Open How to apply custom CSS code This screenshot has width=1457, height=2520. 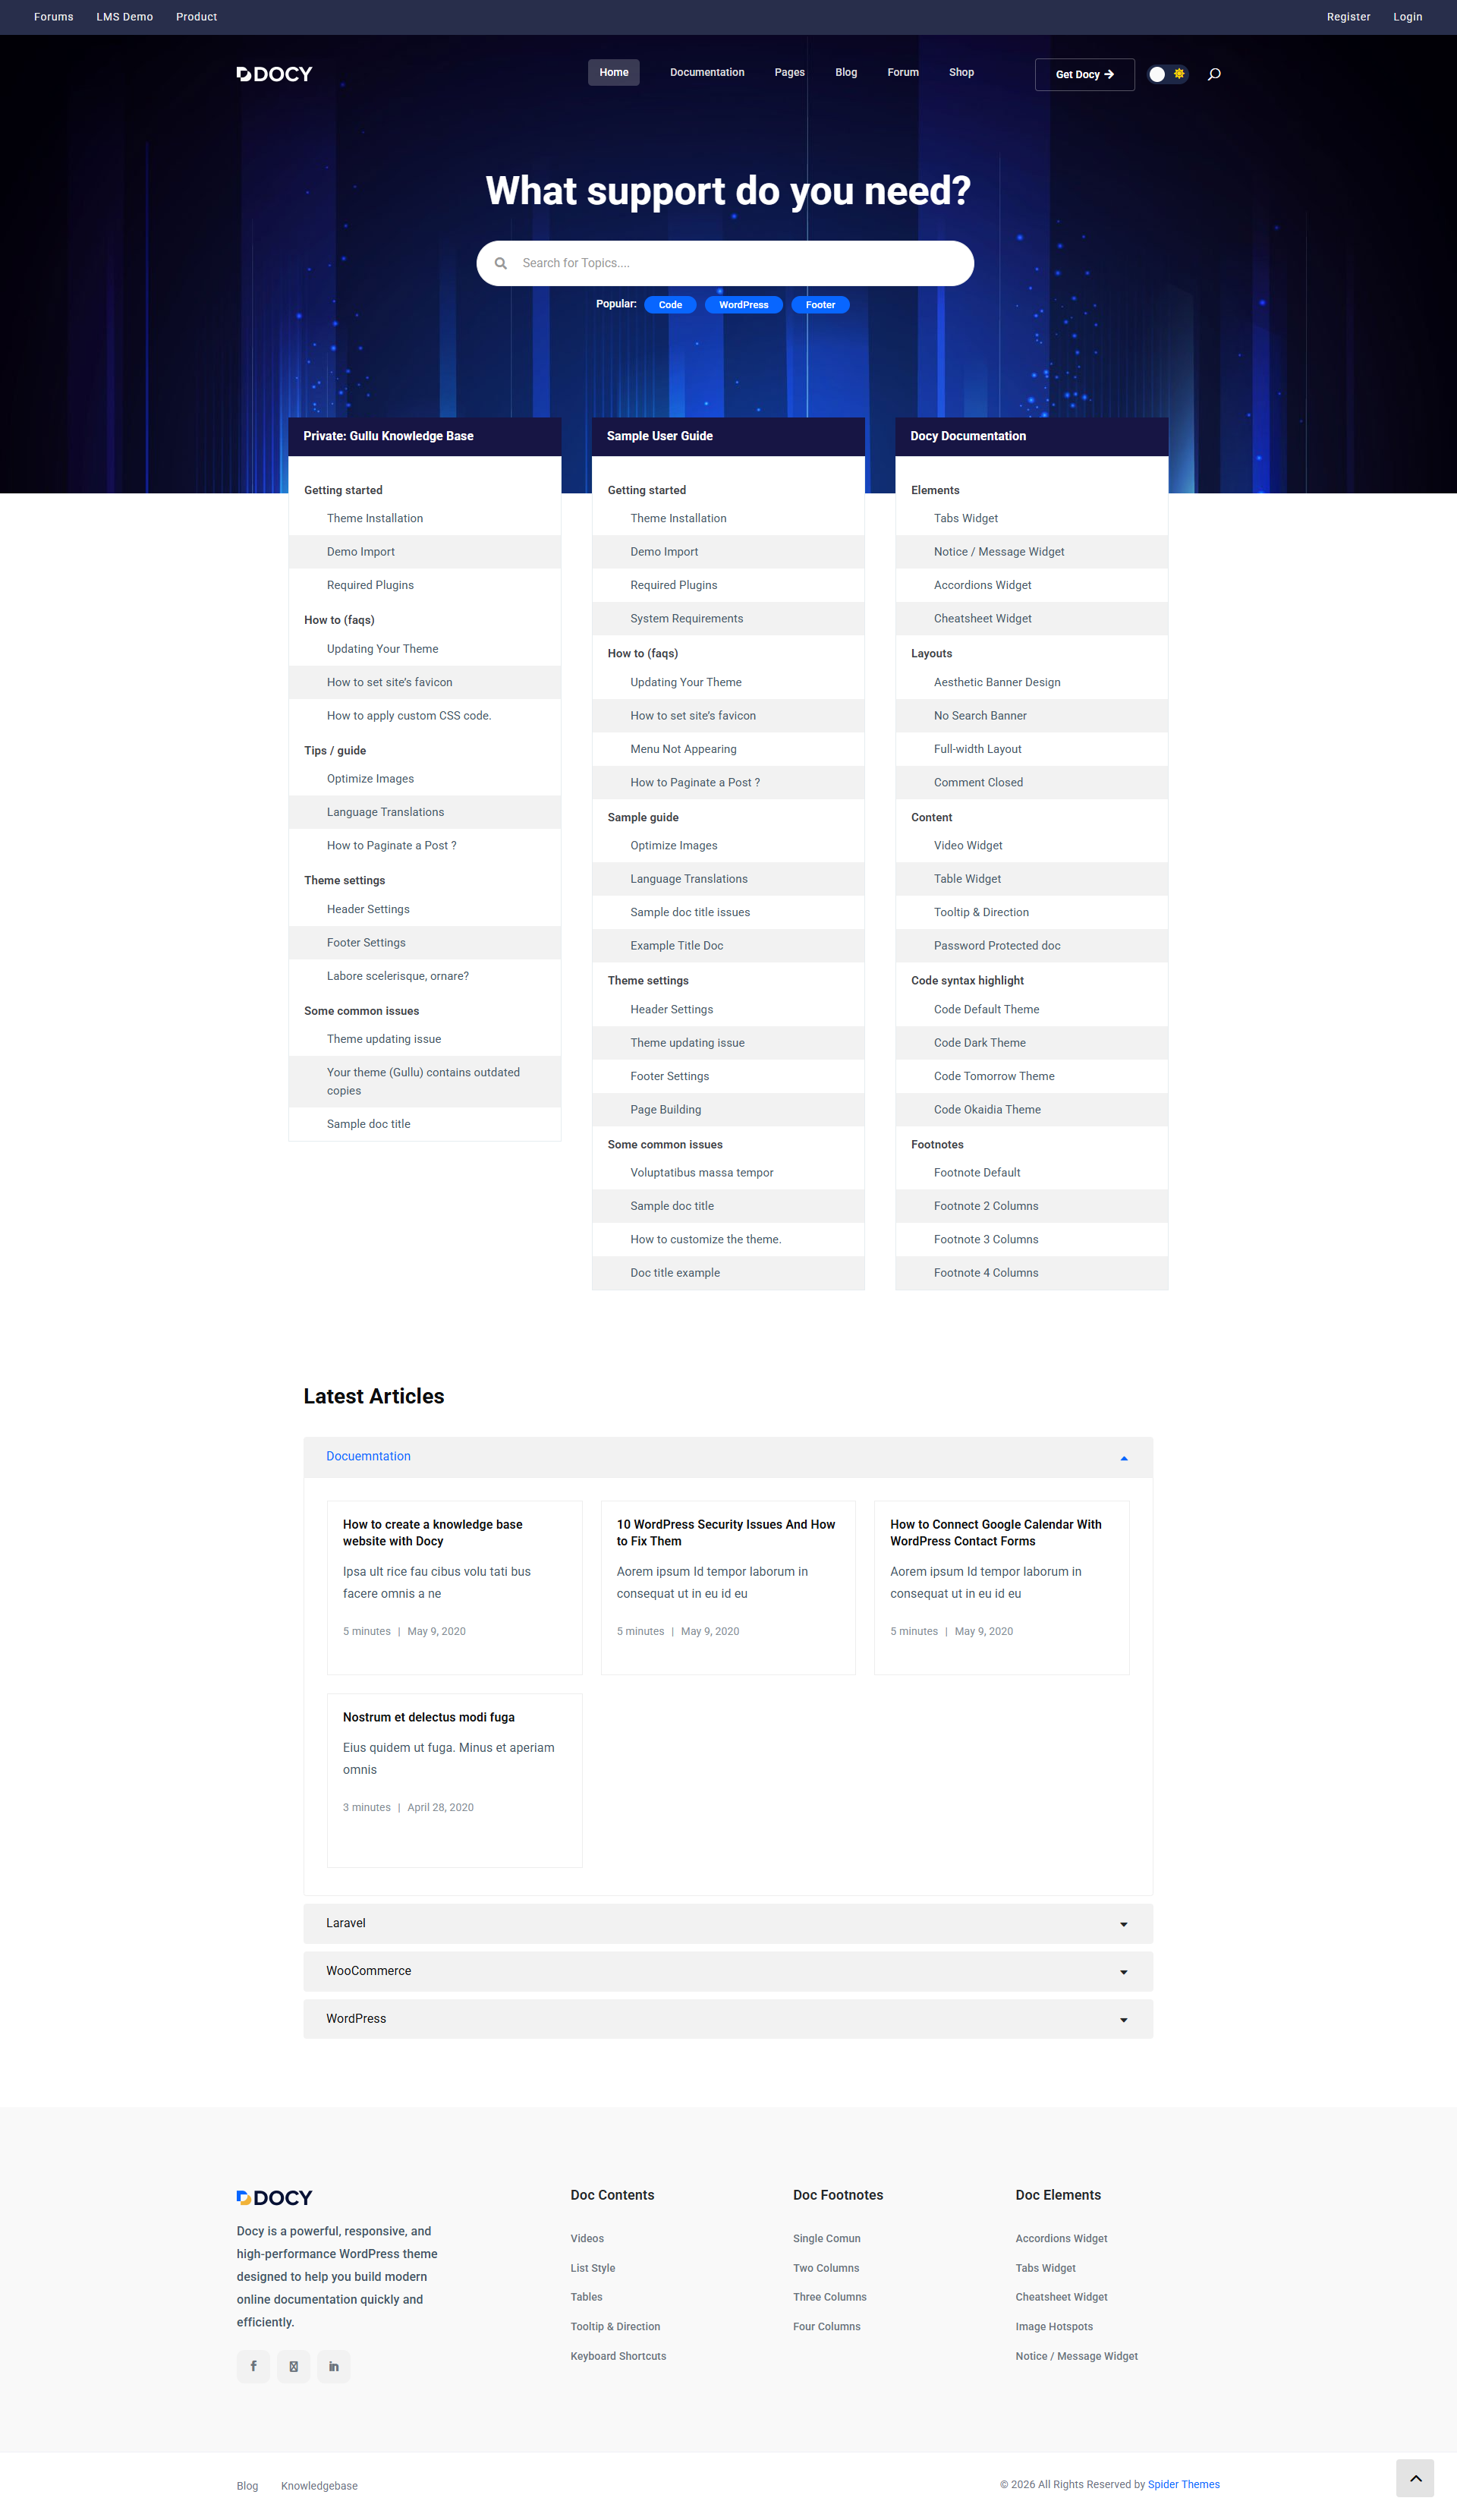[x=409, y=716]
